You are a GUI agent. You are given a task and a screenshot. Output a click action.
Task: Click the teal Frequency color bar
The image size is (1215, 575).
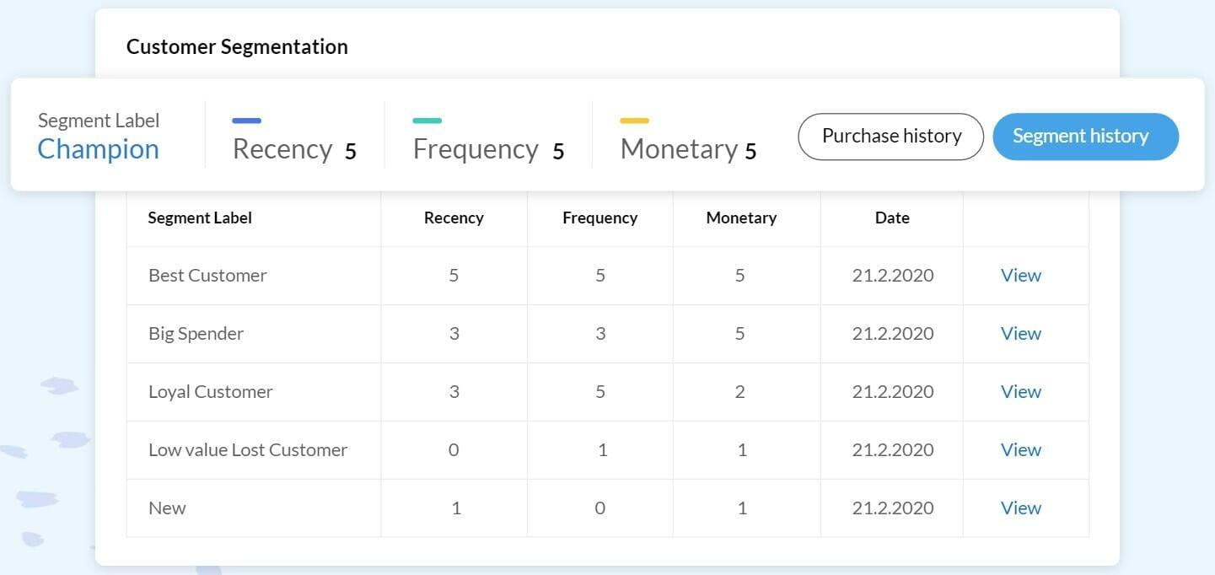pos(427,121)
